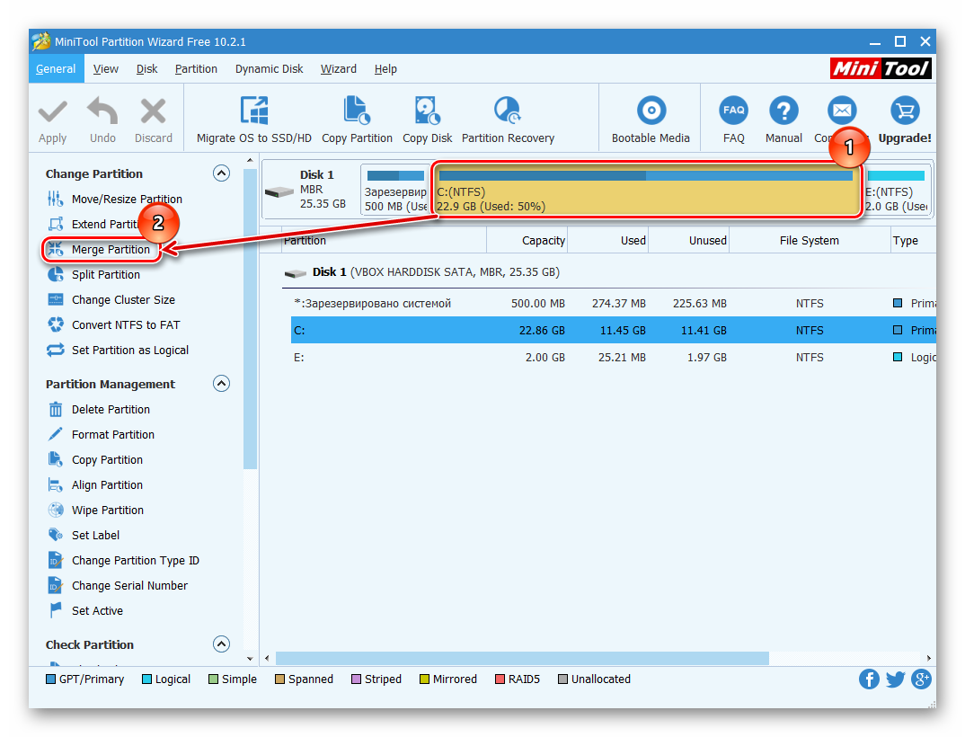The image size is (965, 737).
Task: Sort by File System column header
Action: [x=810, y=240]
